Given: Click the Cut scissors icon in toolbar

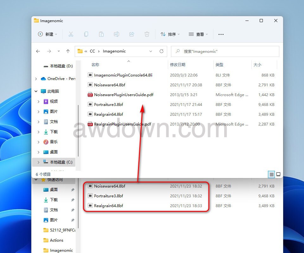Looking at the screenshot, I should pyautogui.click(x=71, y=34).
